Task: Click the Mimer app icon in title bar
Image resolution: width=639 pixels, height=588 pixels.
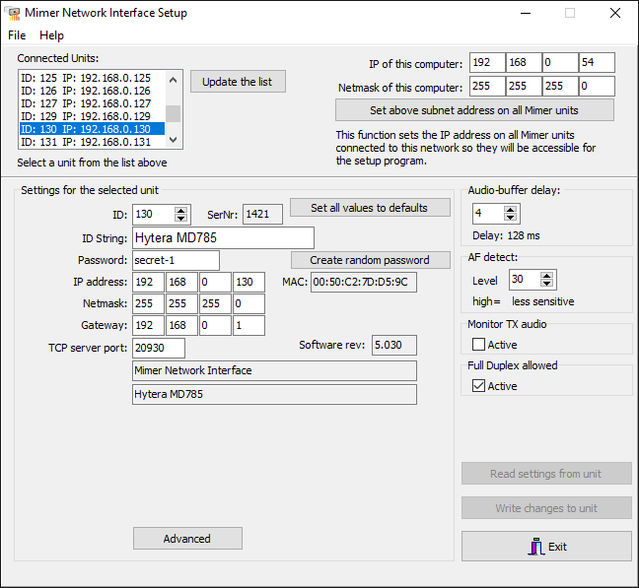Action: click(x=14, y=14)
